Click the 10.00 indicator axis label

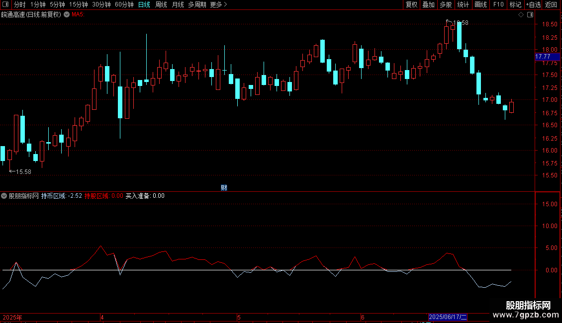pos(550,226)
